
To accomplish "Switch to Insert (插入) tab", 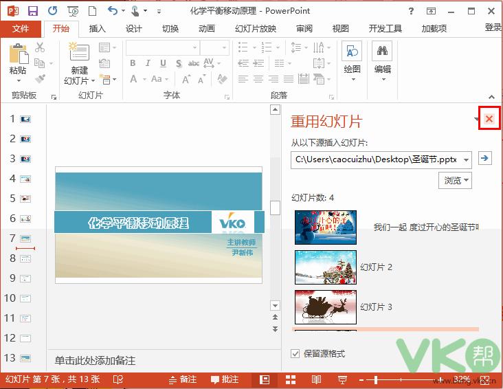I will pos(97,29).
